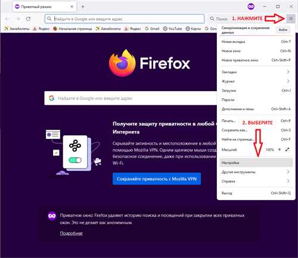Click the private browsing mask icon in title bar
The image size is (298, 258).
(251, 7)
